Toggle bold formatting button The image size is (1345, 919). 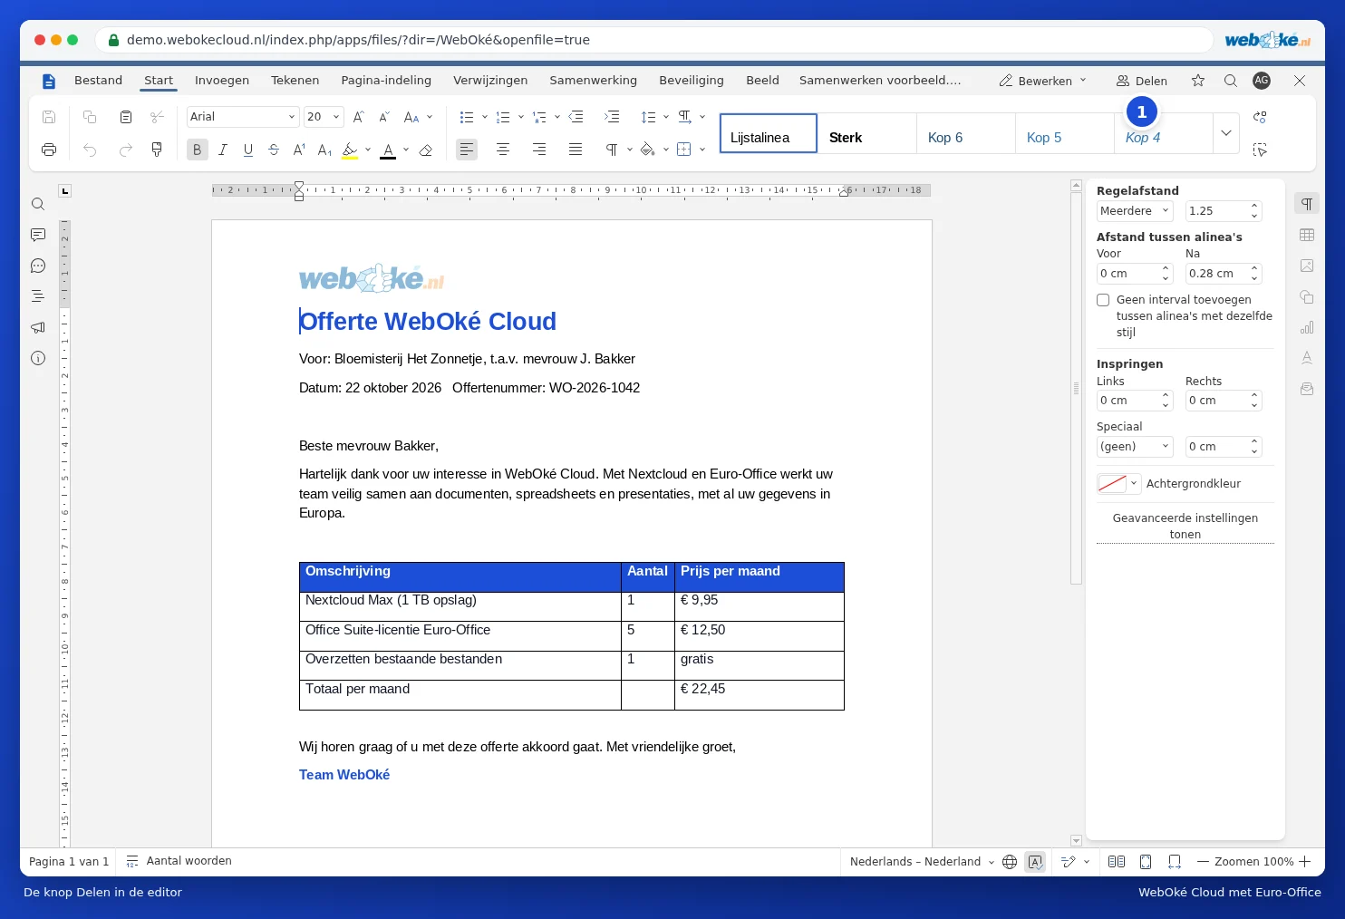197,150
